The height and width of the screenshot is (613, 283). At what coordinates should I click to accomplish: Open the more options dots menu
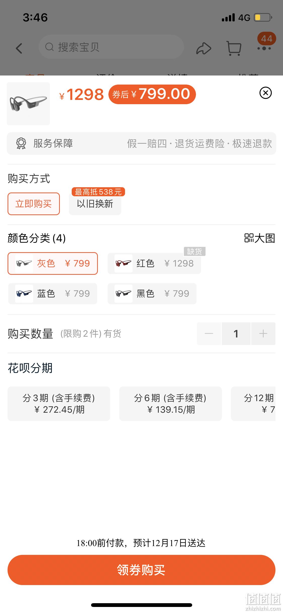(264, 48)
